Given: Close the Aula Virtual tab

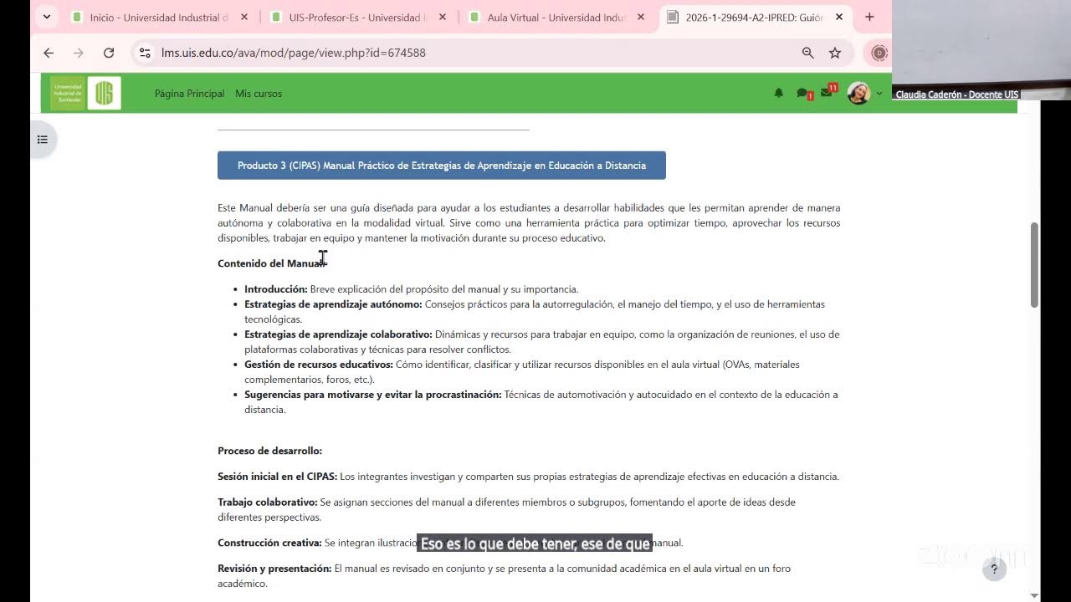Looking at the screenshot, I should coord(641,18).
